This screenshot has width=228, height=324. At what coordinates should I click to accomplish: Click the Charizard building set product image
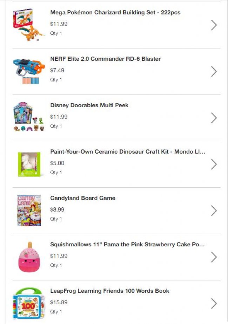click(29, 25)
